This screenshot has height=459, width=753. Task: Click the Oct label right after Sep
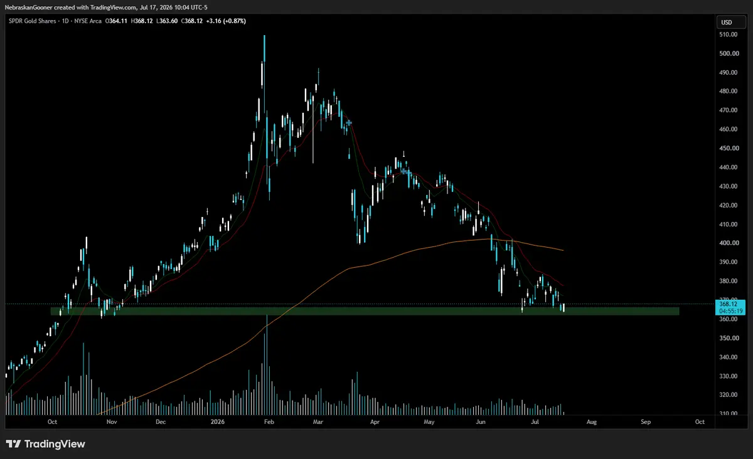pos(700,422)
